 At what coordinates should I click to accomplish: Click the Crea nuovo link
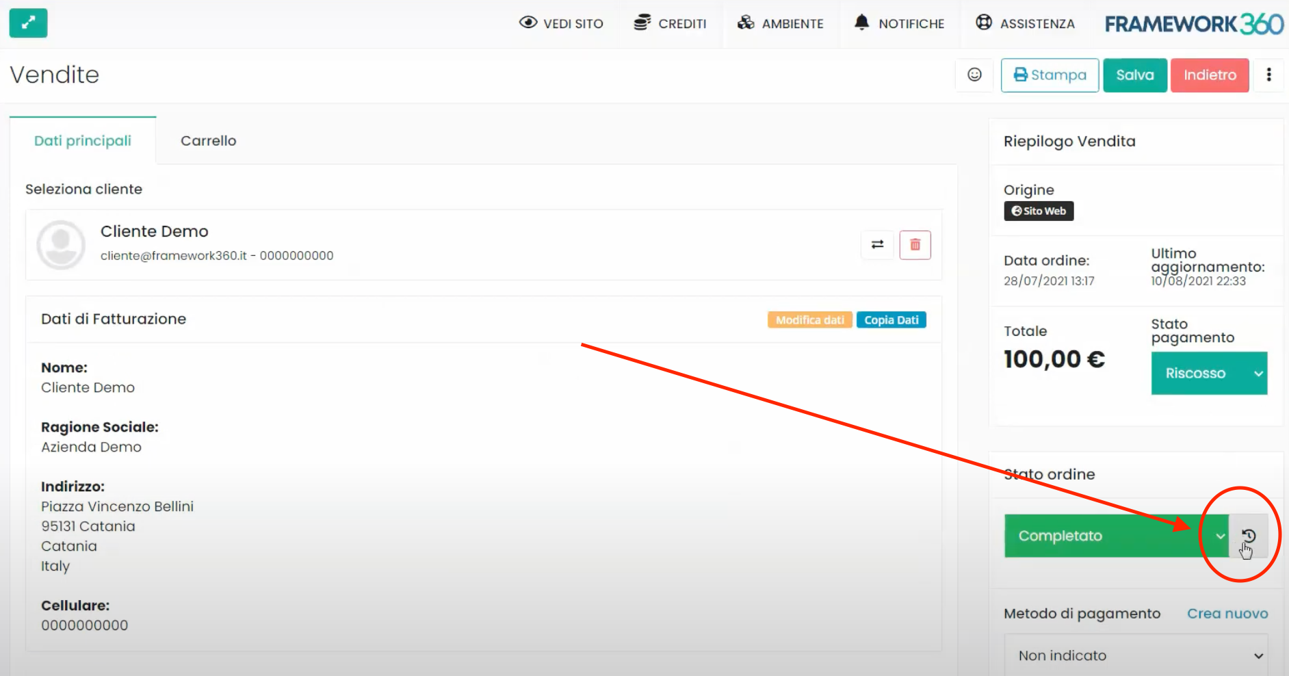point(1227,614)
